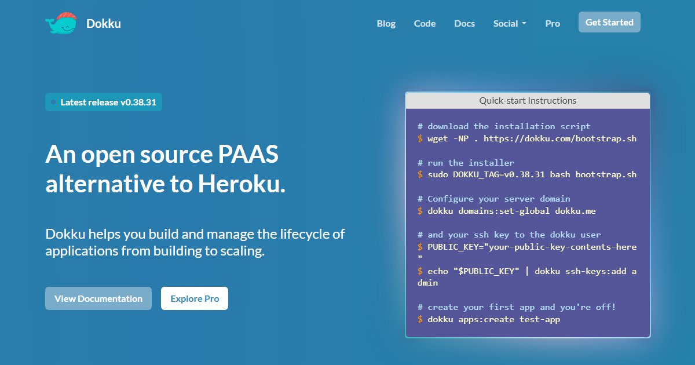Open the Pro nav link

(x=553, y=24)
